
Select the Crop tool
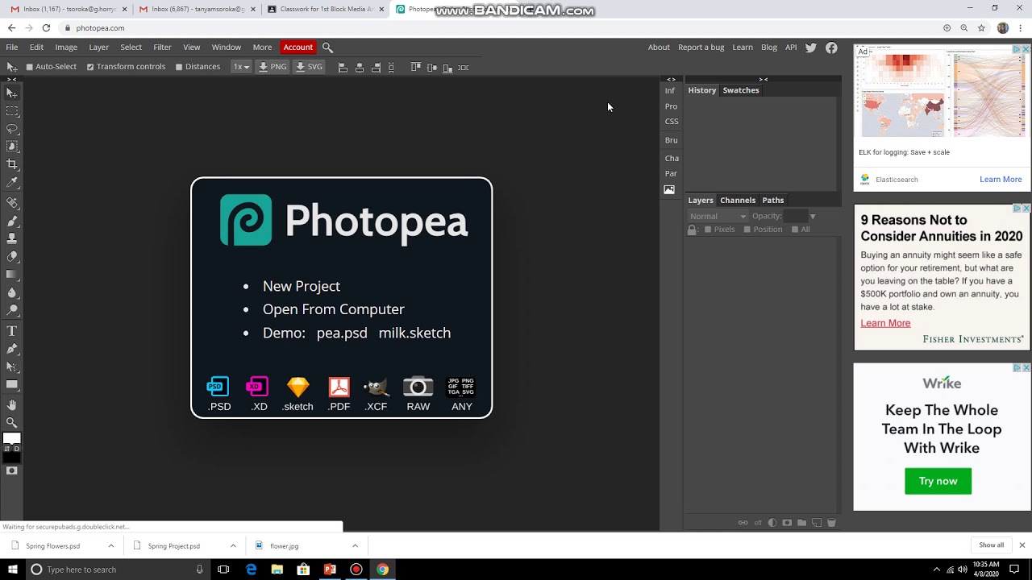click(x=12, y=164)
